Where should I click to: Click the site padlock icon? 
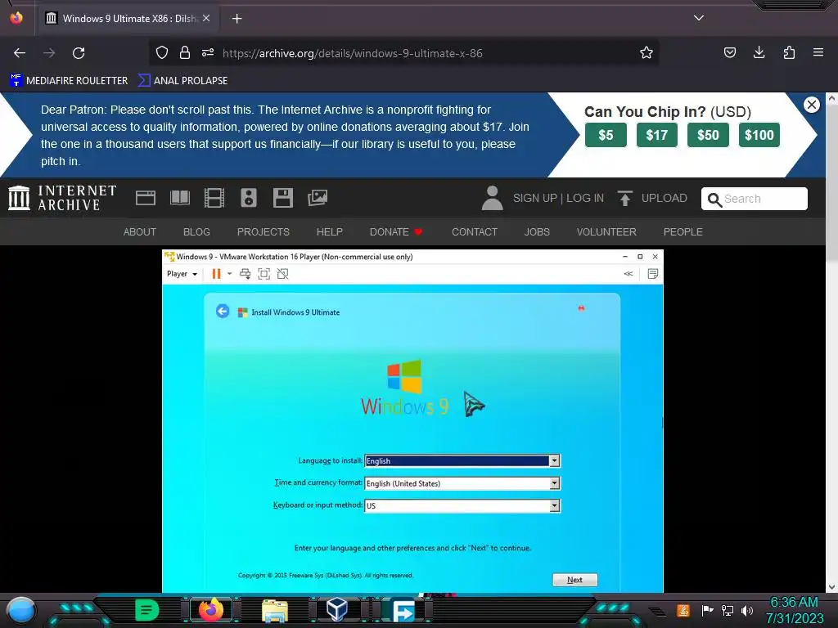[185, 52]
